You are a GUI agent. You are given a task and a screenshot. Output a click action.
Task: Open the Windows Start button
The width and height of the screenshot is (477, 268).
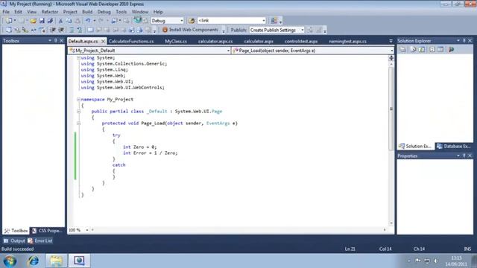[10, 261]
